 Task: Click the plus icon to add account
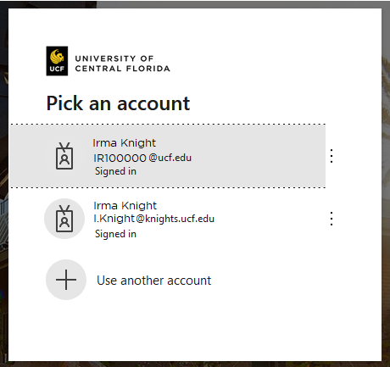[x=66, y=280]
